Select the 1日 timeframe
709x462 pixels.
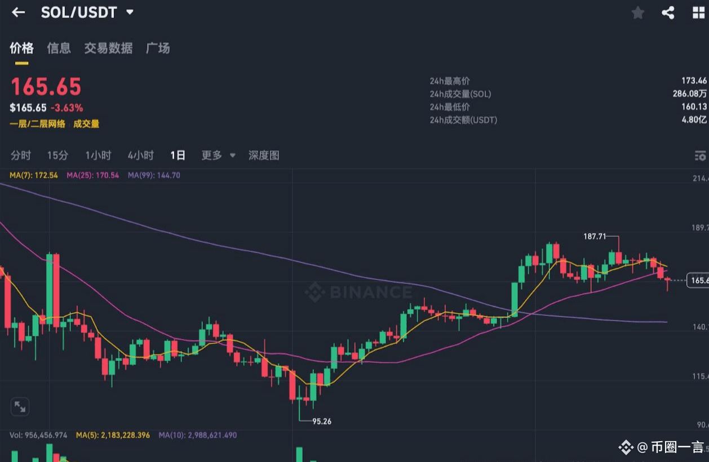point(178,156)
